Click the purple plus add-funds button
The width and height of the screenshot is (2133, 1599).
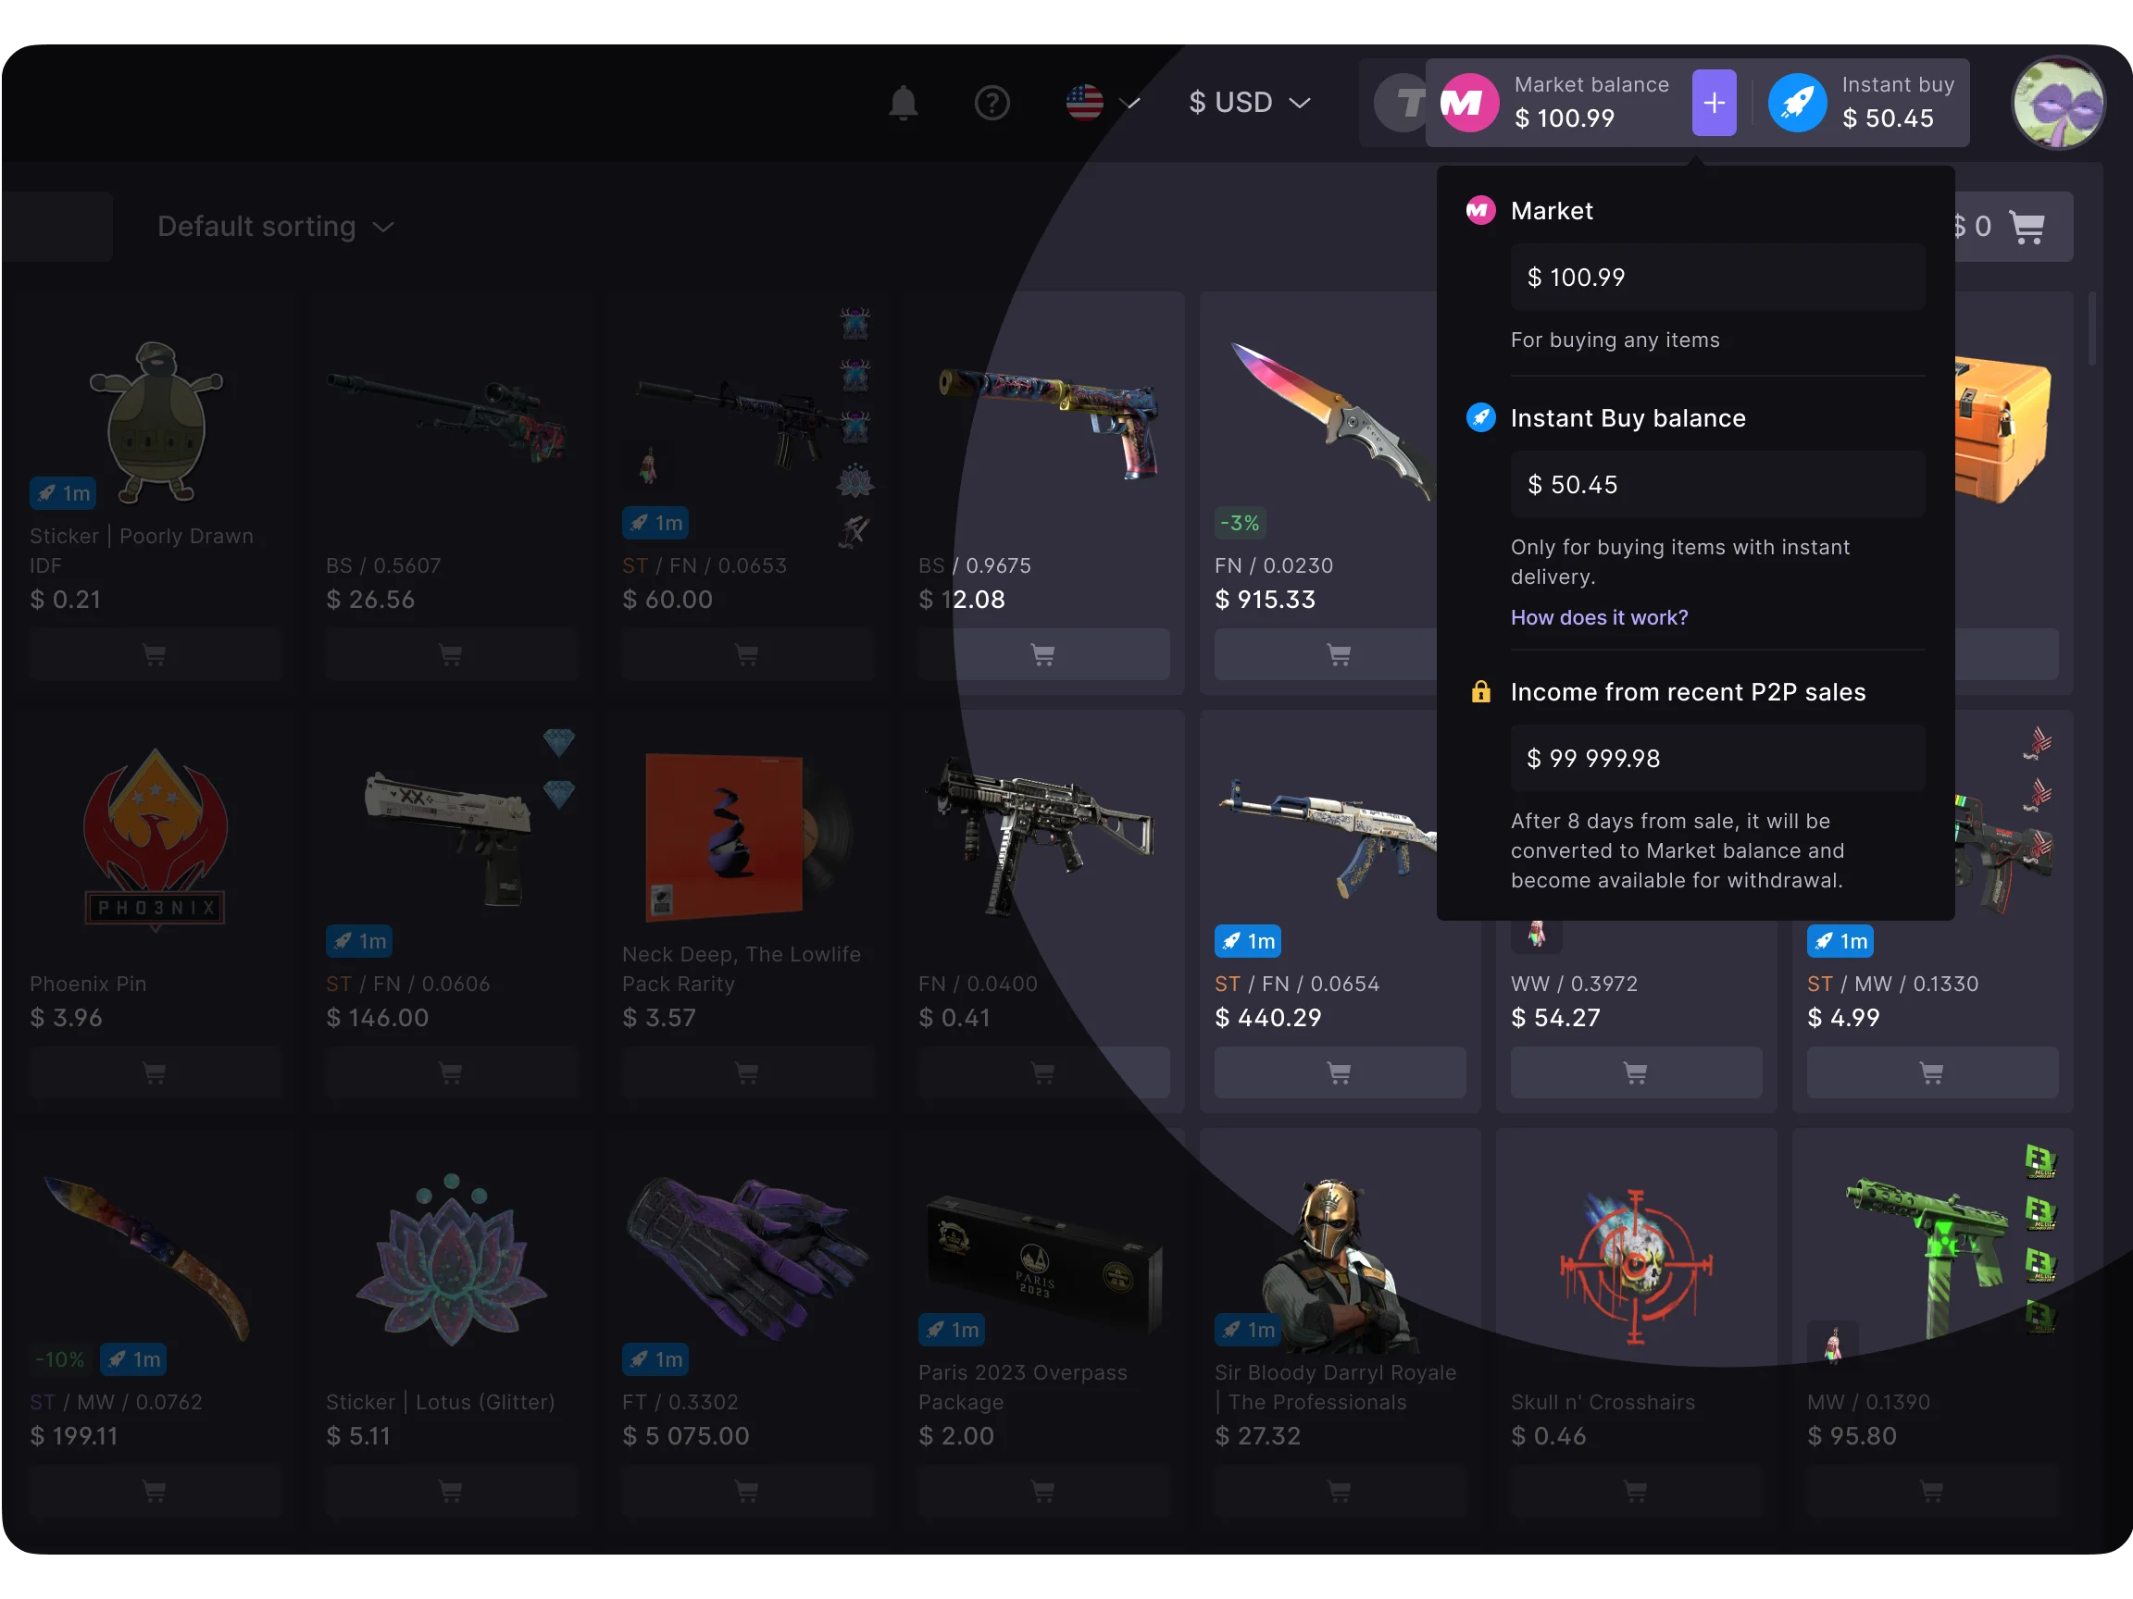point(1714,102)
